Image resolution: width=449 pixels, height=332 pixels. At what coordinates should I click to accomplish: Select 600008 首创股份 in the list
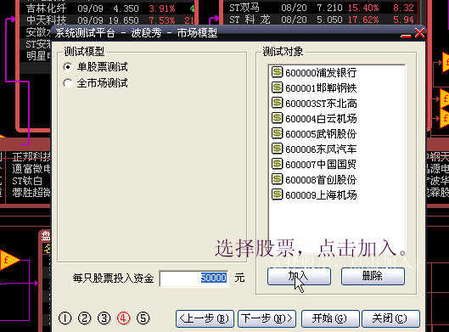[314, 180]
